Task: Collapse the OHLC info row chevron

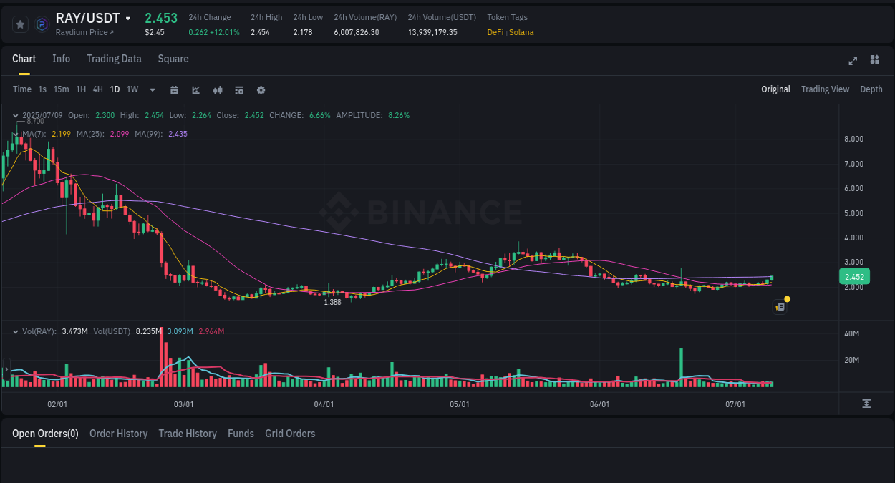Action: click(x=16, y=115)
